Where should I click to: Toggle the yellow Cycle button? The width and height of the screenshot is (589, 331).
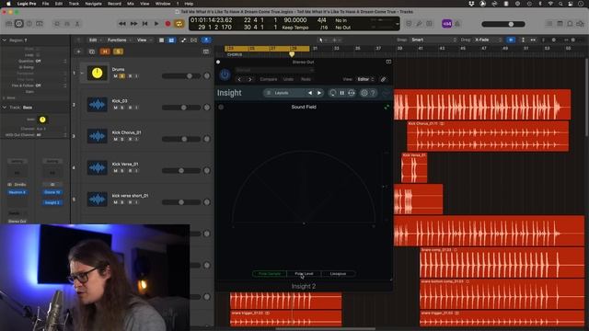tap(179, 24)
